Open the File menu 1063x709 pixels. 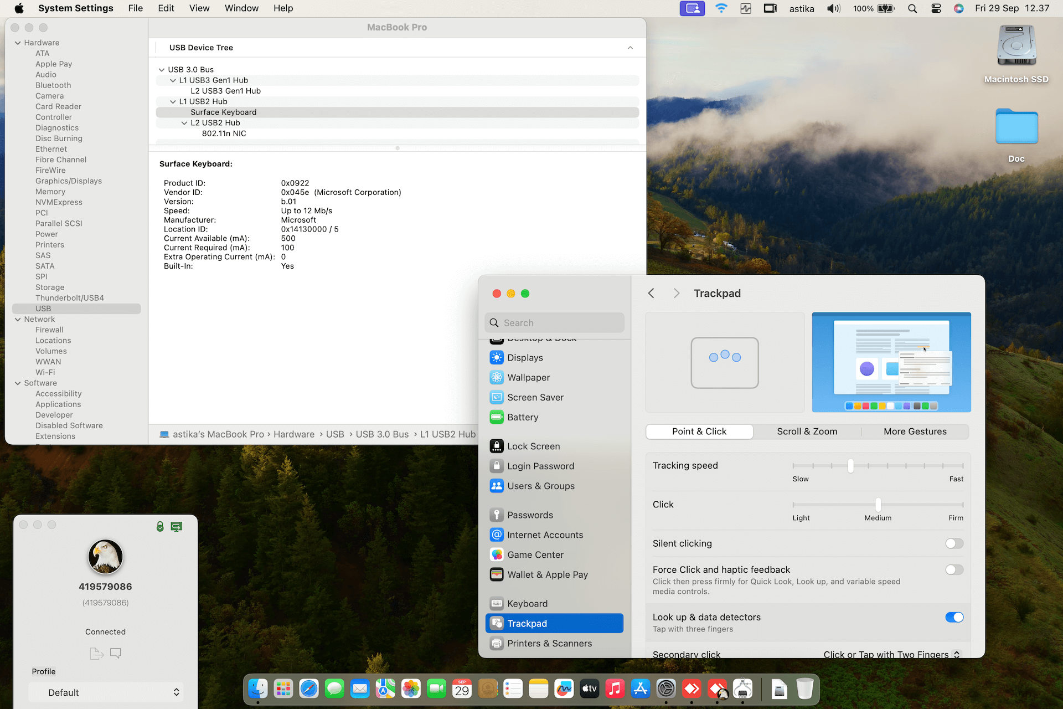tap(135, 8)
